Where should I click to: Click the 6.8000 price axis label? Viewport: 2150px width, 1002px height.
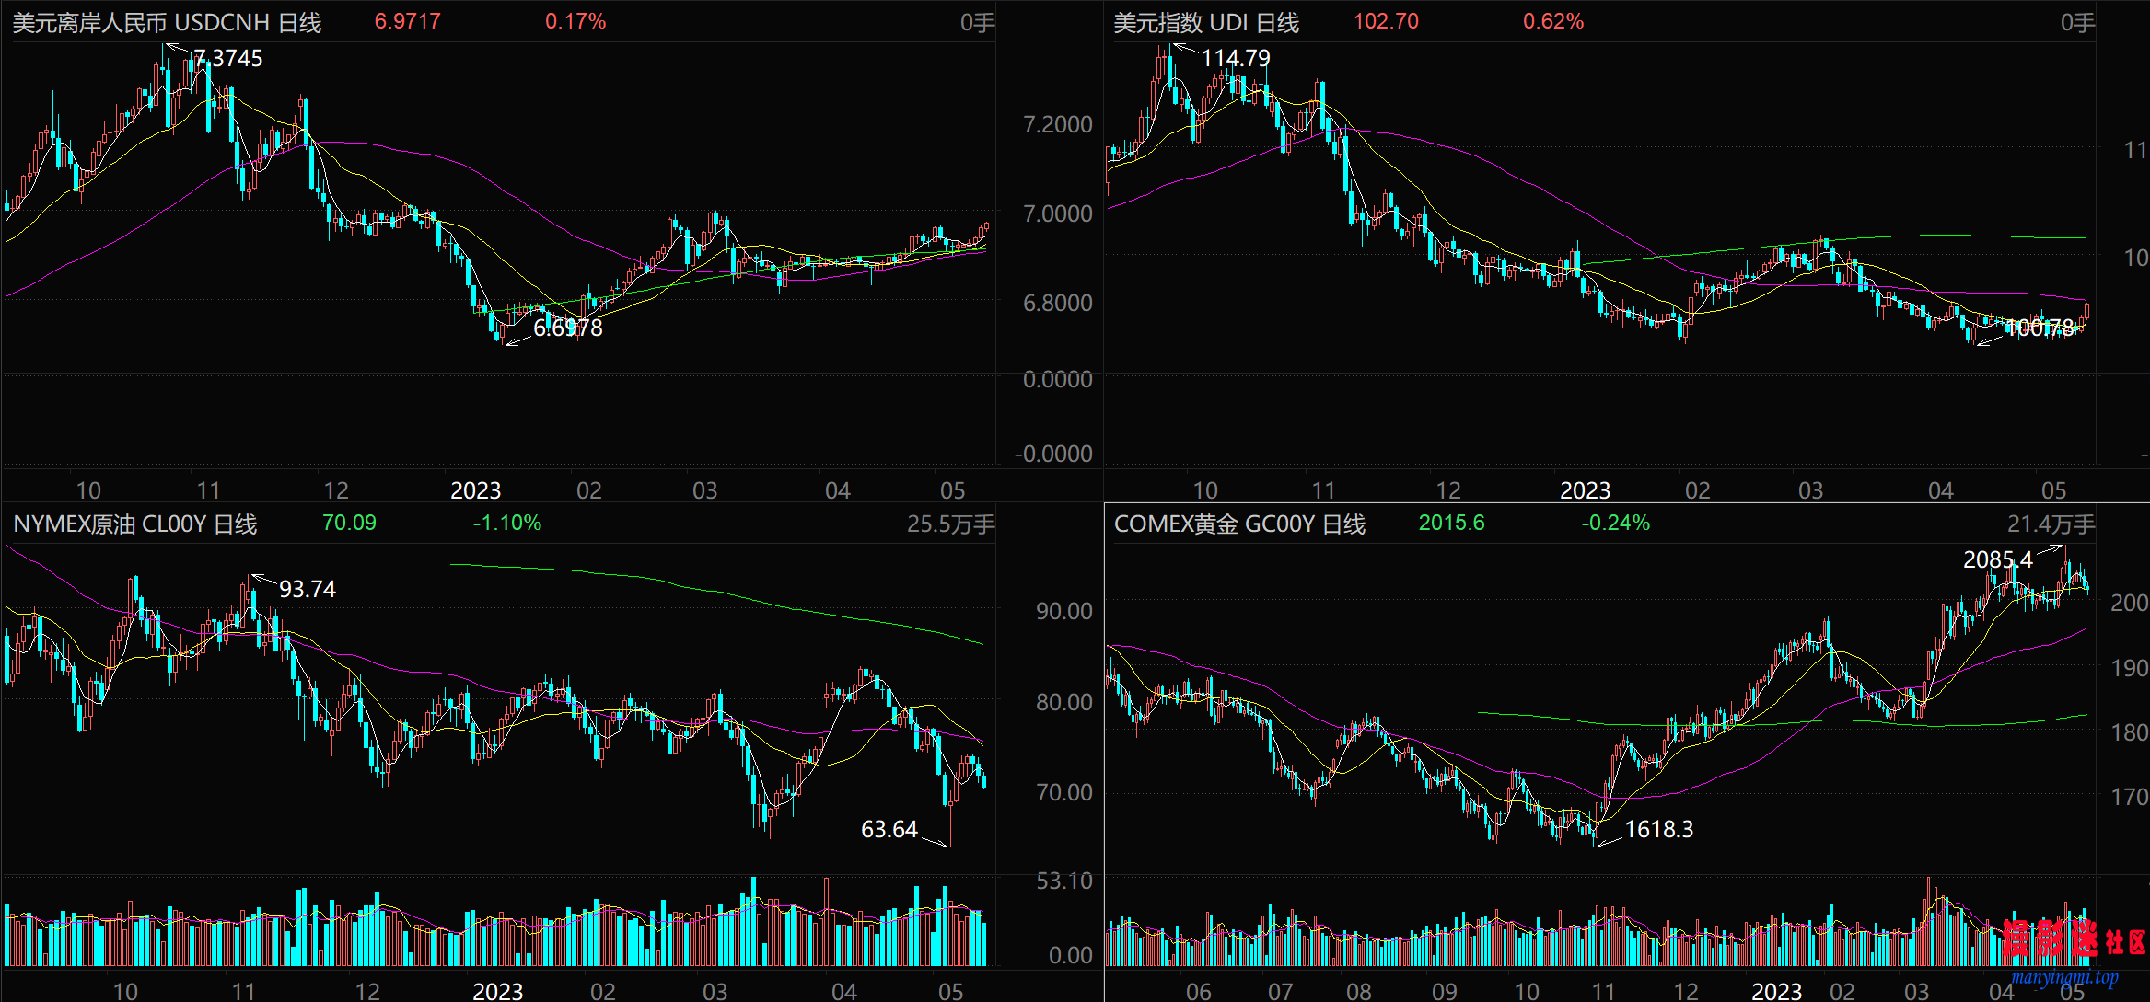click(x=1058, y=303)
